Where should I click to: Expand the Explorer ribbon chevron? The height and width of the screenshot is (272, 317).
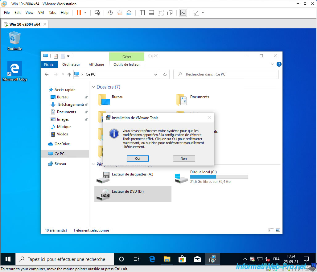pos(272,64)
